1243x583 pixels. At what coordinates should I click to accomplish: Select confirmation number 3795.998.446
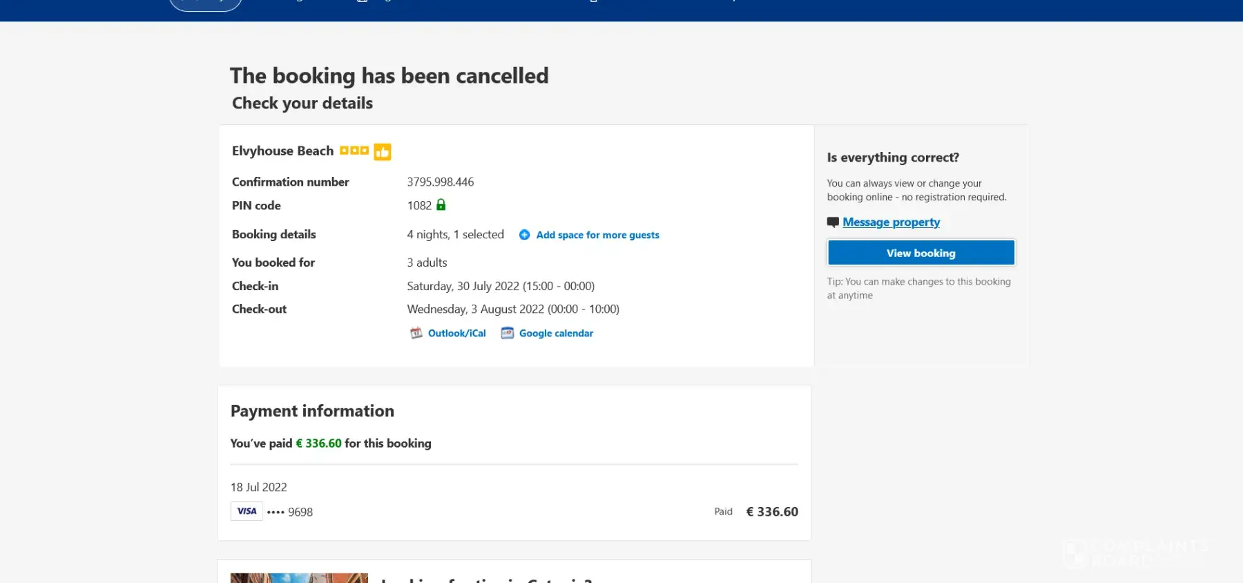[440, 182]
